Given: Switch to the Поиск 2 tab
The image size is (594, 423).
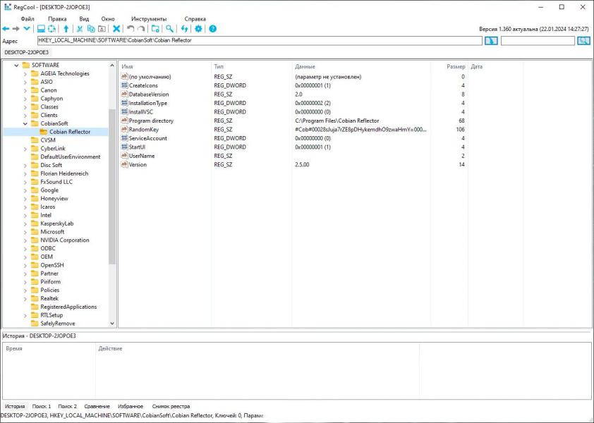Looking at the screenshot, I should (x=68, y=406).
